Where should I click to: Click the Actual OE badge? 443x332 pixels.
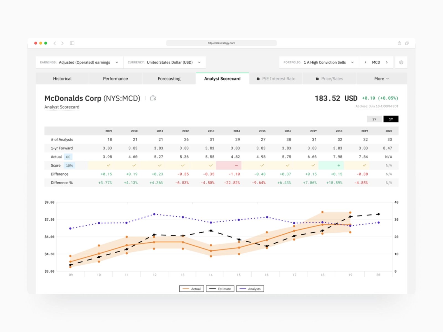68,157
